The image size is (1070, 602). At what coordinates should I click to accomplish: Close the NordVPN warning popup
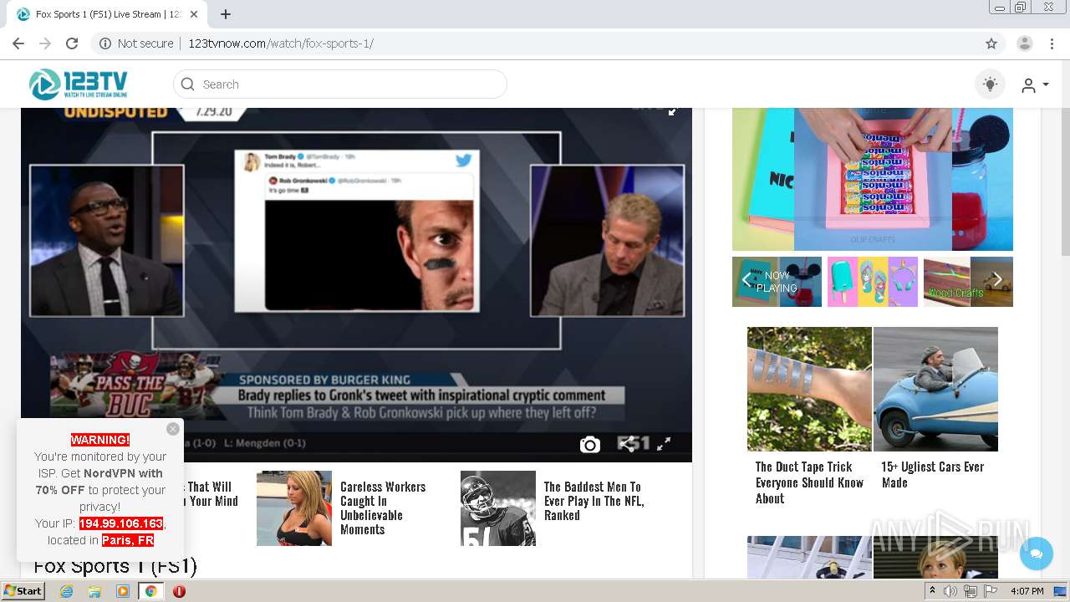click(173, 429)
